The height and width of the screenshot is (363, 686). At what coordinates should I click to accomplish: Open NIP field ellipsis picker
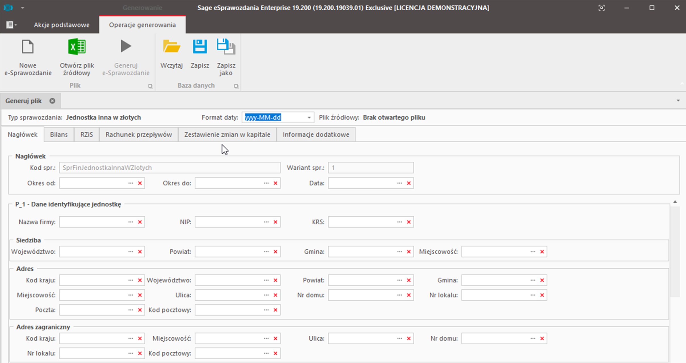(266, 222)
